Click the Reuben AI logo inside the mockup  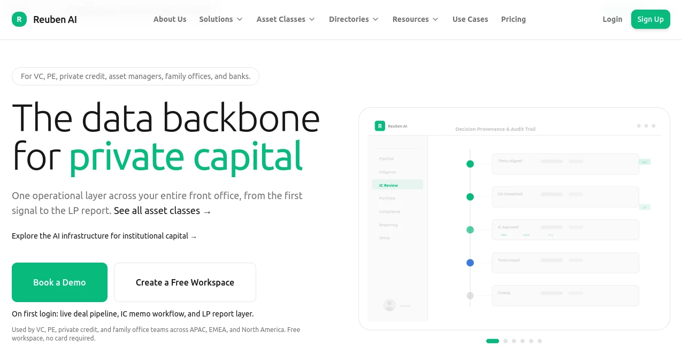point(380,126)
